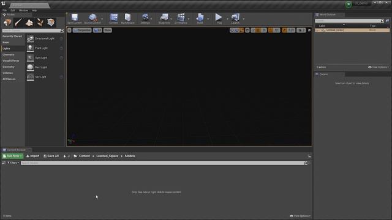
Task: Toggle the viewport scale snap button
Action: (x=284, y=30)
